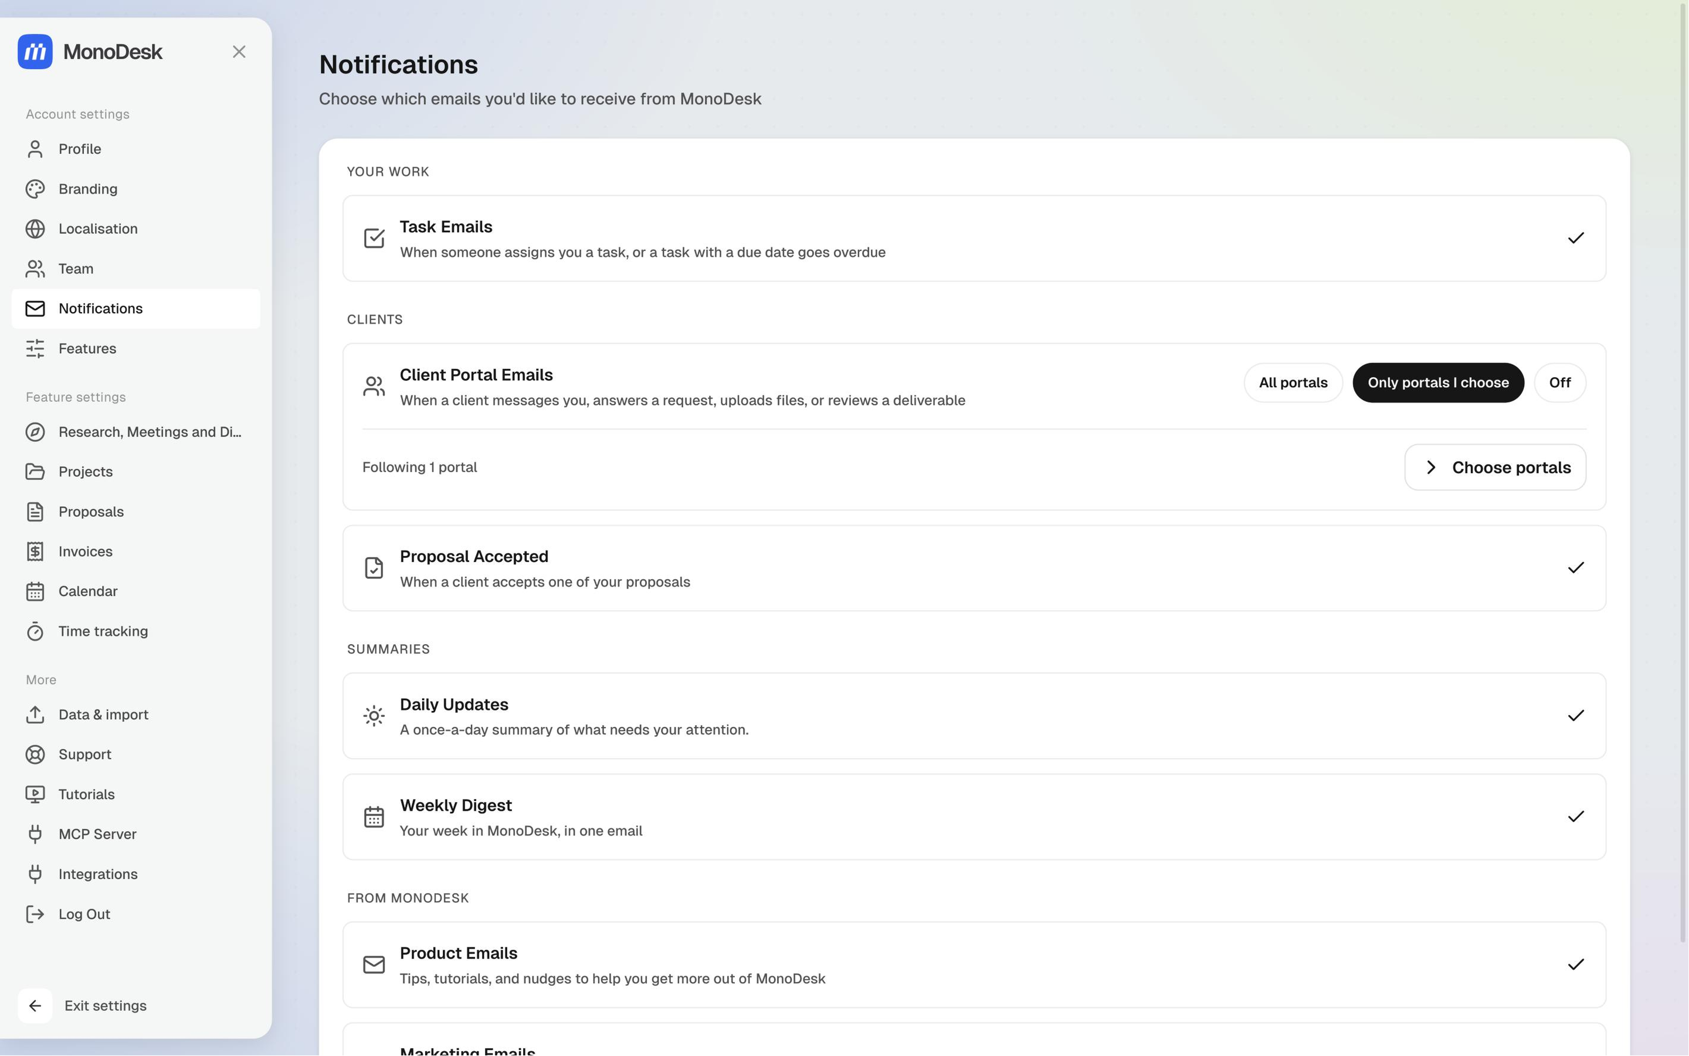Click the Product Emails envelope icon
The width and height of the screenshot is (1689, 1056).
(374, 964)
